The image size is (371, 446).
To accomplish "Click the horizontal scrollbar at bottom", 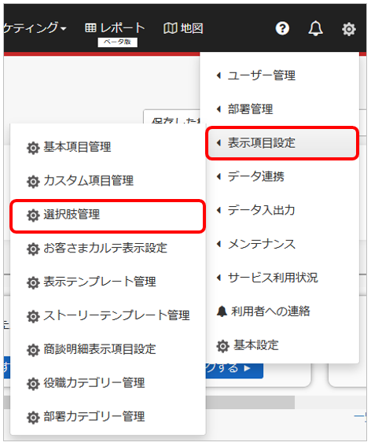I will [250, 402].
